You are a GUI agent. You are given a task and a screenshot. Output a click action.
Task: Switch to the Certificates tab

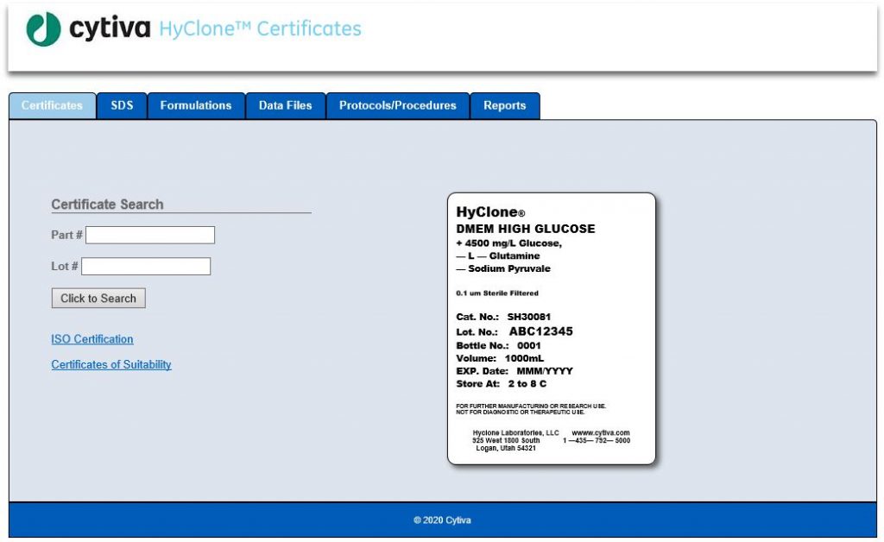[x=53, y=105]
